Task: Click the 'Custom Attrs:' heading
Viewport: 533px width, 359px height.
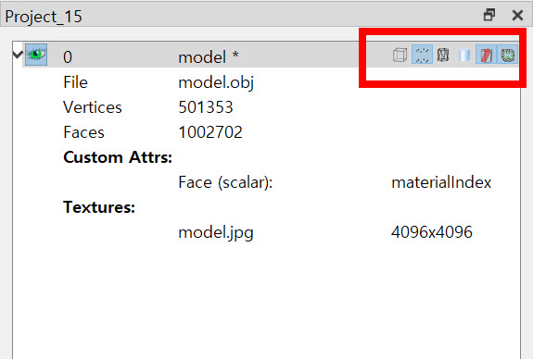Action: coord(118,157)
